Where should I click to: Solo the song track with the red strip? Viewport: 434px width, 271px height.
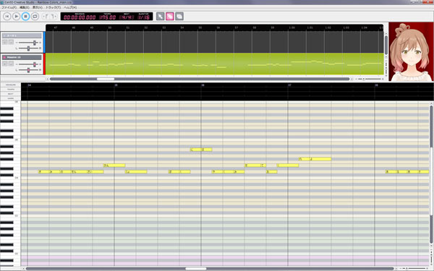click(x=11, y=64)
